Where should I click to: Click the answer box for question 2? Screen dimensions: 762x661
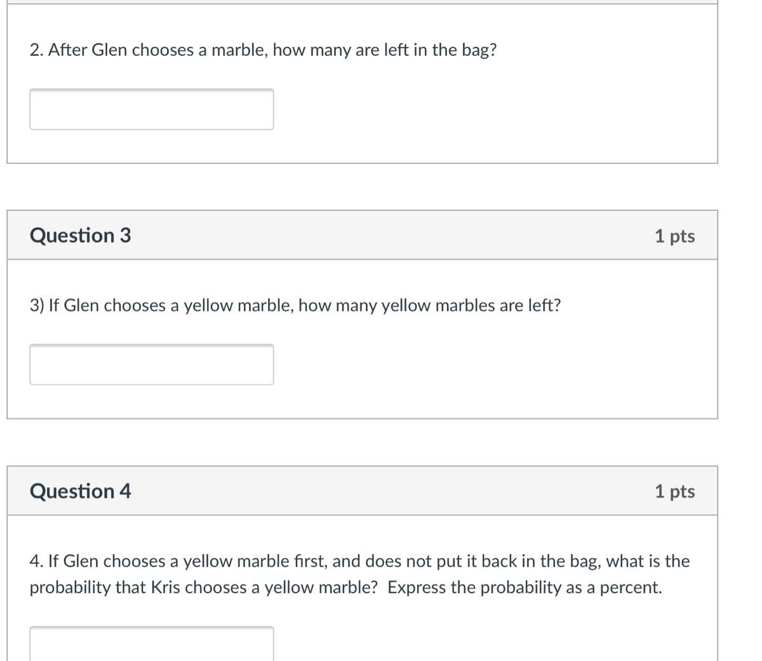pyautogui.click(x=151, y=109)
